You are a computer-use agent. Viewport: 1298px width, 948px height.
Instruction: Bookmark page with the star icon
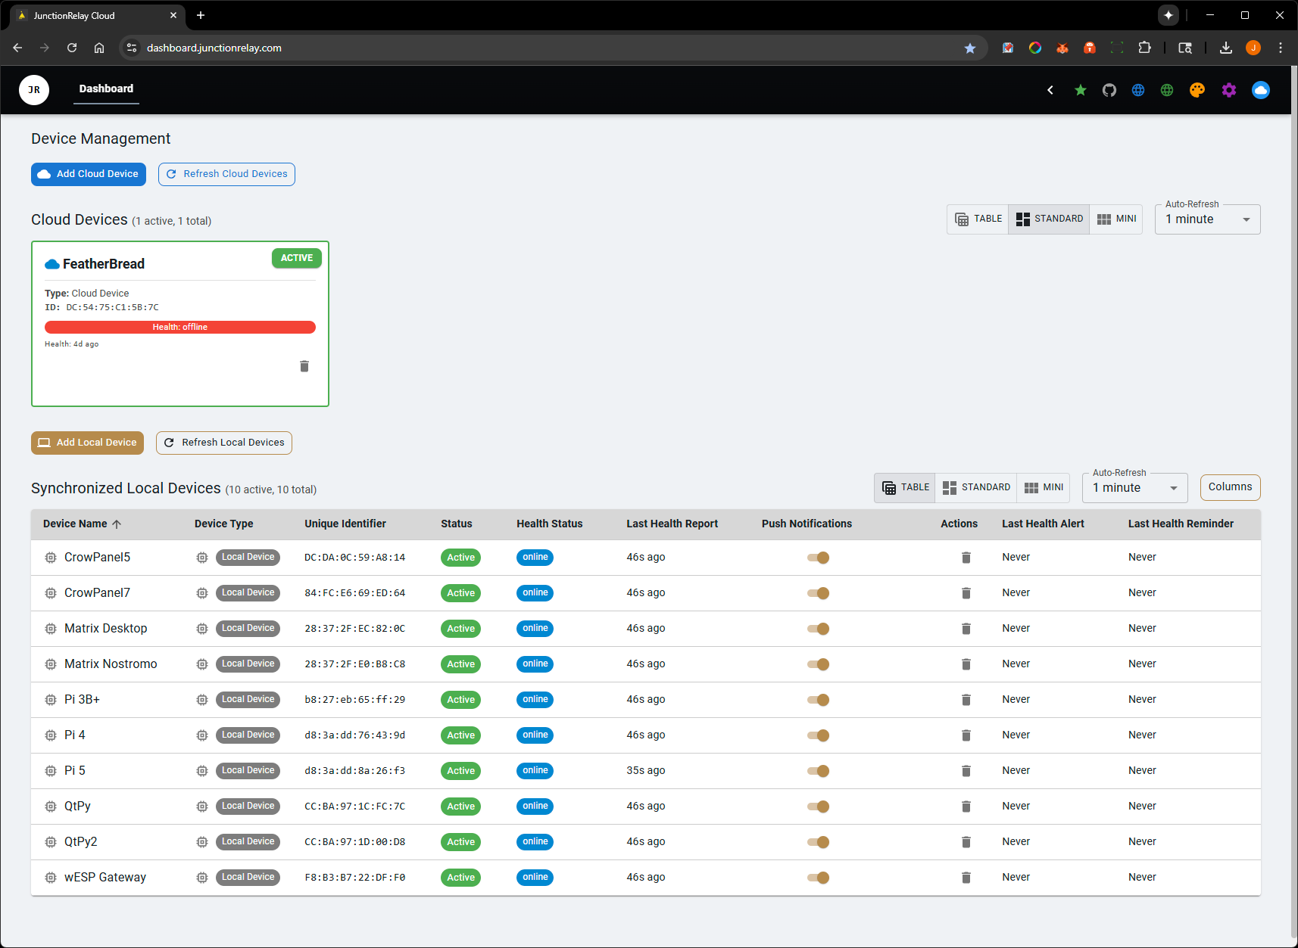(970, 48)
